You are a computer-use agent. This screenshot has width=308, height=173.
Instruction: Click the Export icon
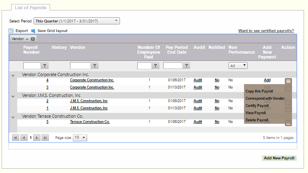(11, 31)
